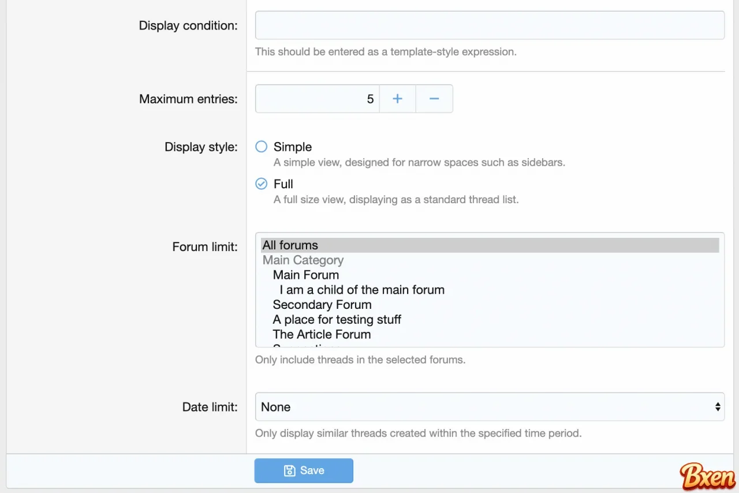Click the Bxen logo in the corner
The image size is (739, 493).
pyautogui.click(x=707, y=476)
